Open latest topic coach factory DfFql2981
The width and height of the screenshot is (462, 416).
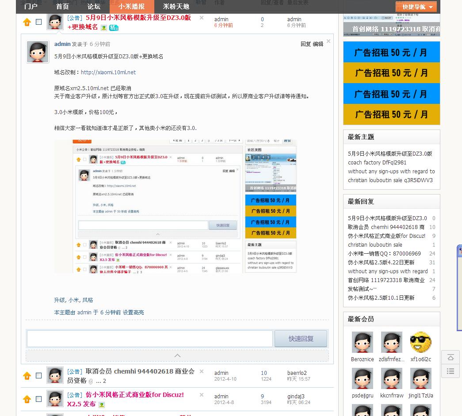coord(377,162)
